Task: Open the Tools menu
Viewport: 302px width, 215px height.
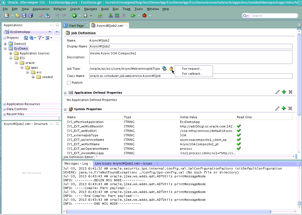Action: (x=138, y=9)
